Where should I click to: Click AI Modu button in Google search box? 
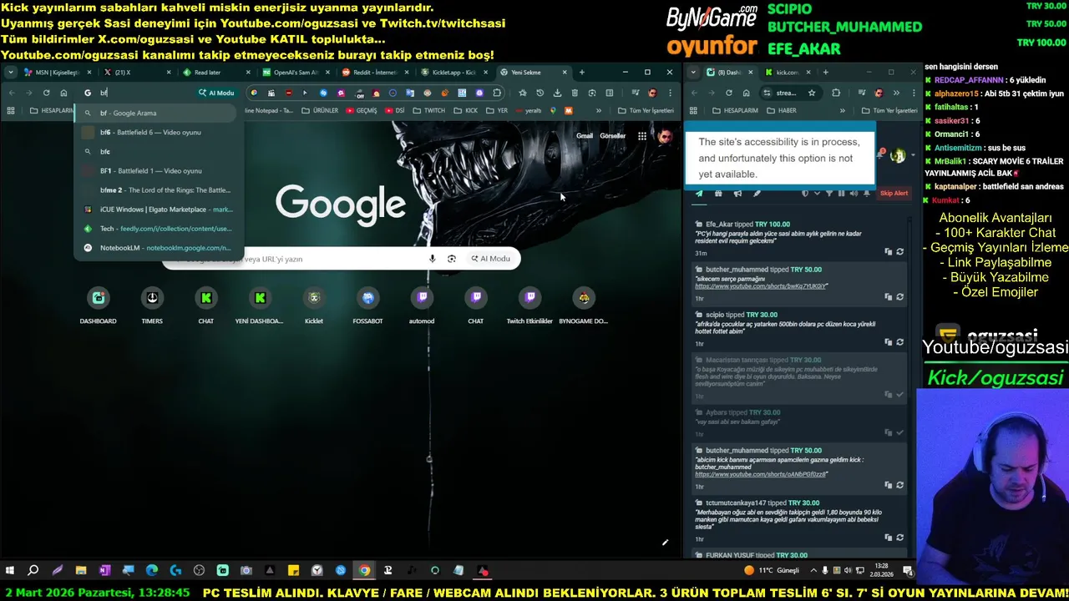pos(491,259)
